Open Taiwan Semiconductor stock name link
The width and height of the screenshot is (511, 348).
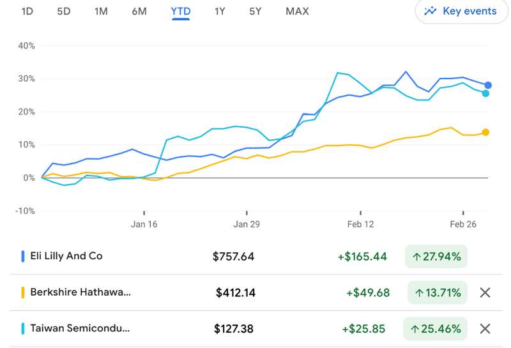click(80, 329)
